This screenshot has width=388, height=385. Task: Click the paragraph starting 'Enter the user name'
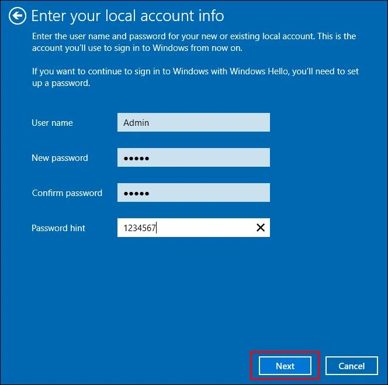tap(194, 42)
